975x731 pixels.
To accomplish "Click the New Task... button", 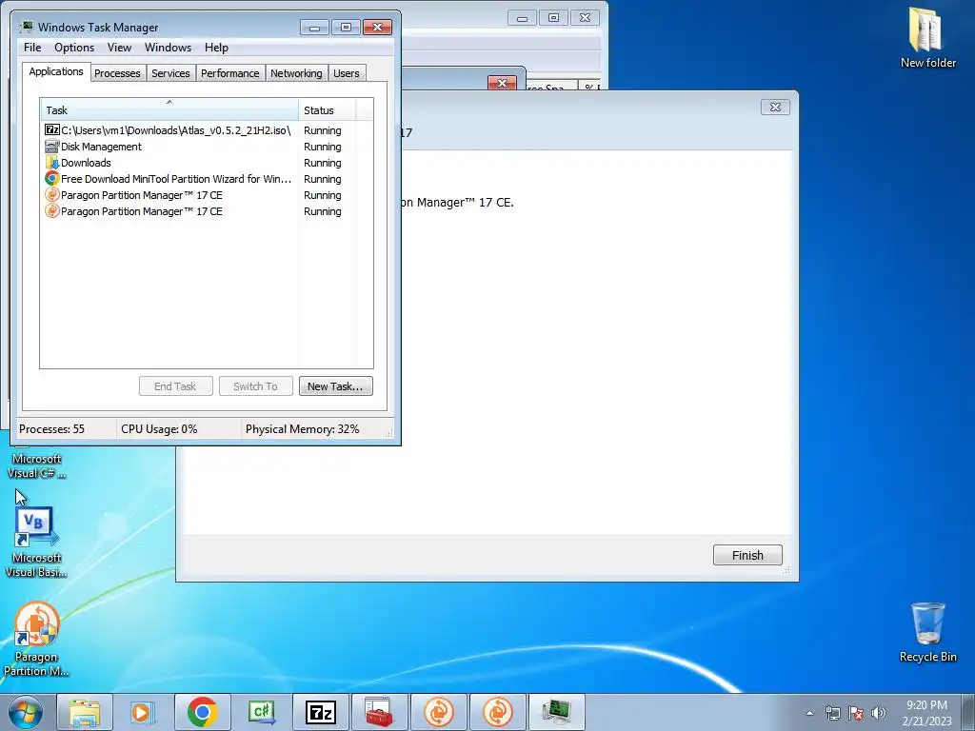I will (336, 386).
